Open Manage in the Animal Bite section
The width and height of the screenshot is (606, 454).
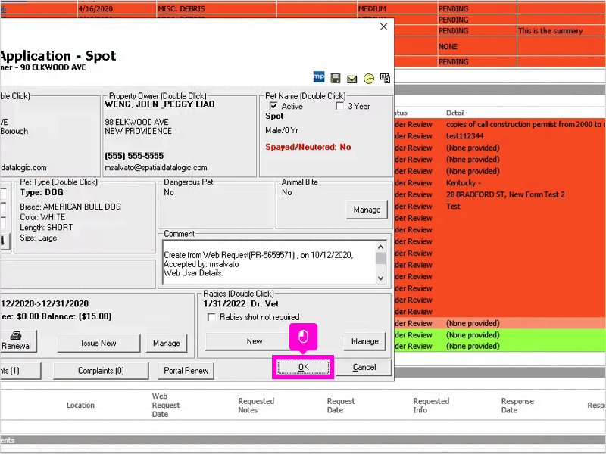tap(367, 210)
